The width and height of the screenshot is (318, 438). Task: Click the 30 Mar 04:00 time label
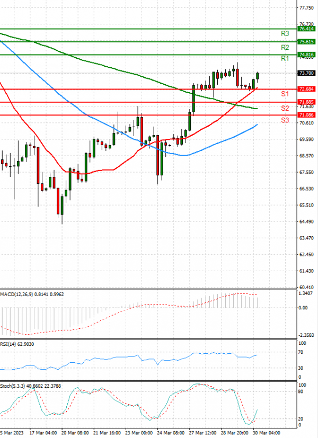267,433
